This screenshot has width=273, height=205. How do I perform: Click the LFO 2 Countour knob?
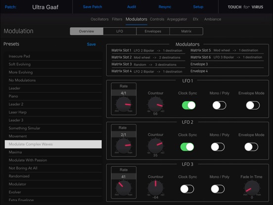tap(155, 146)
